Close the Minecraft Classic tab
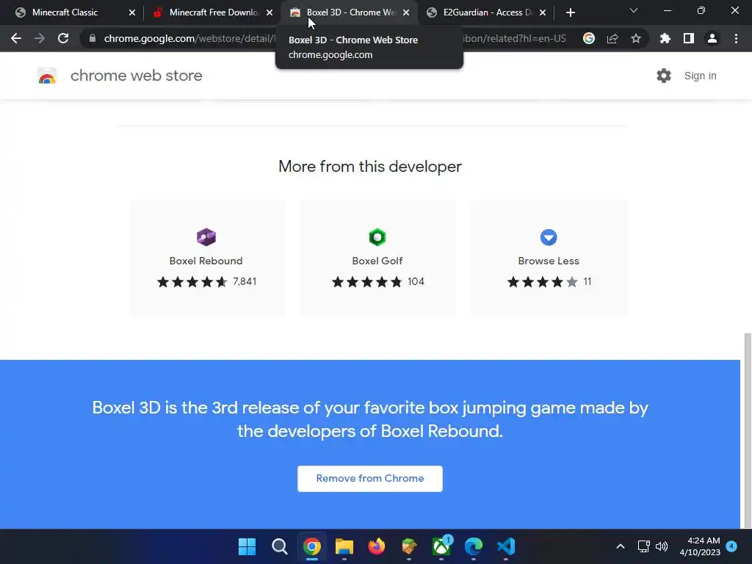 tap(132, 12)
